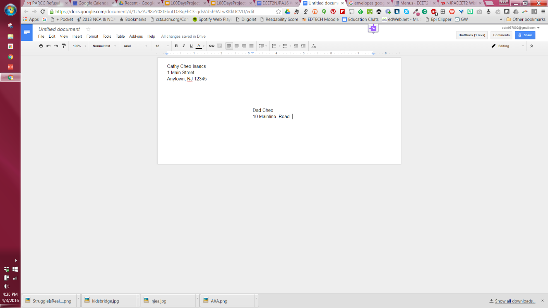Open the Comments button

pyautogui.click(x=501, y=35)
